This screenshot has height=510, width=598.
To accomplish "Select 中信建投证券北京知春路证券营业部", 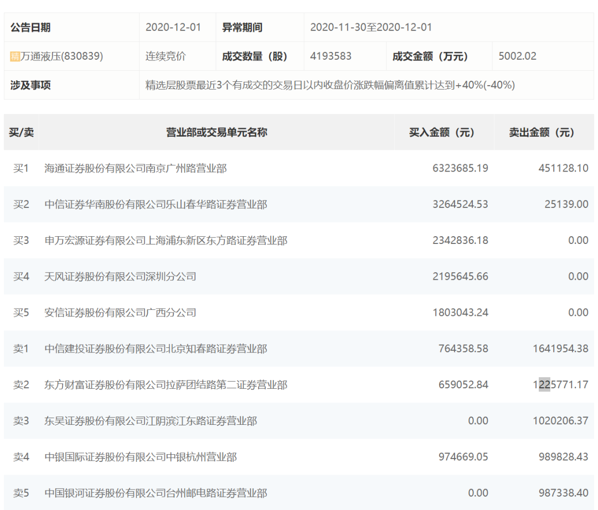I will click(156, 349).
